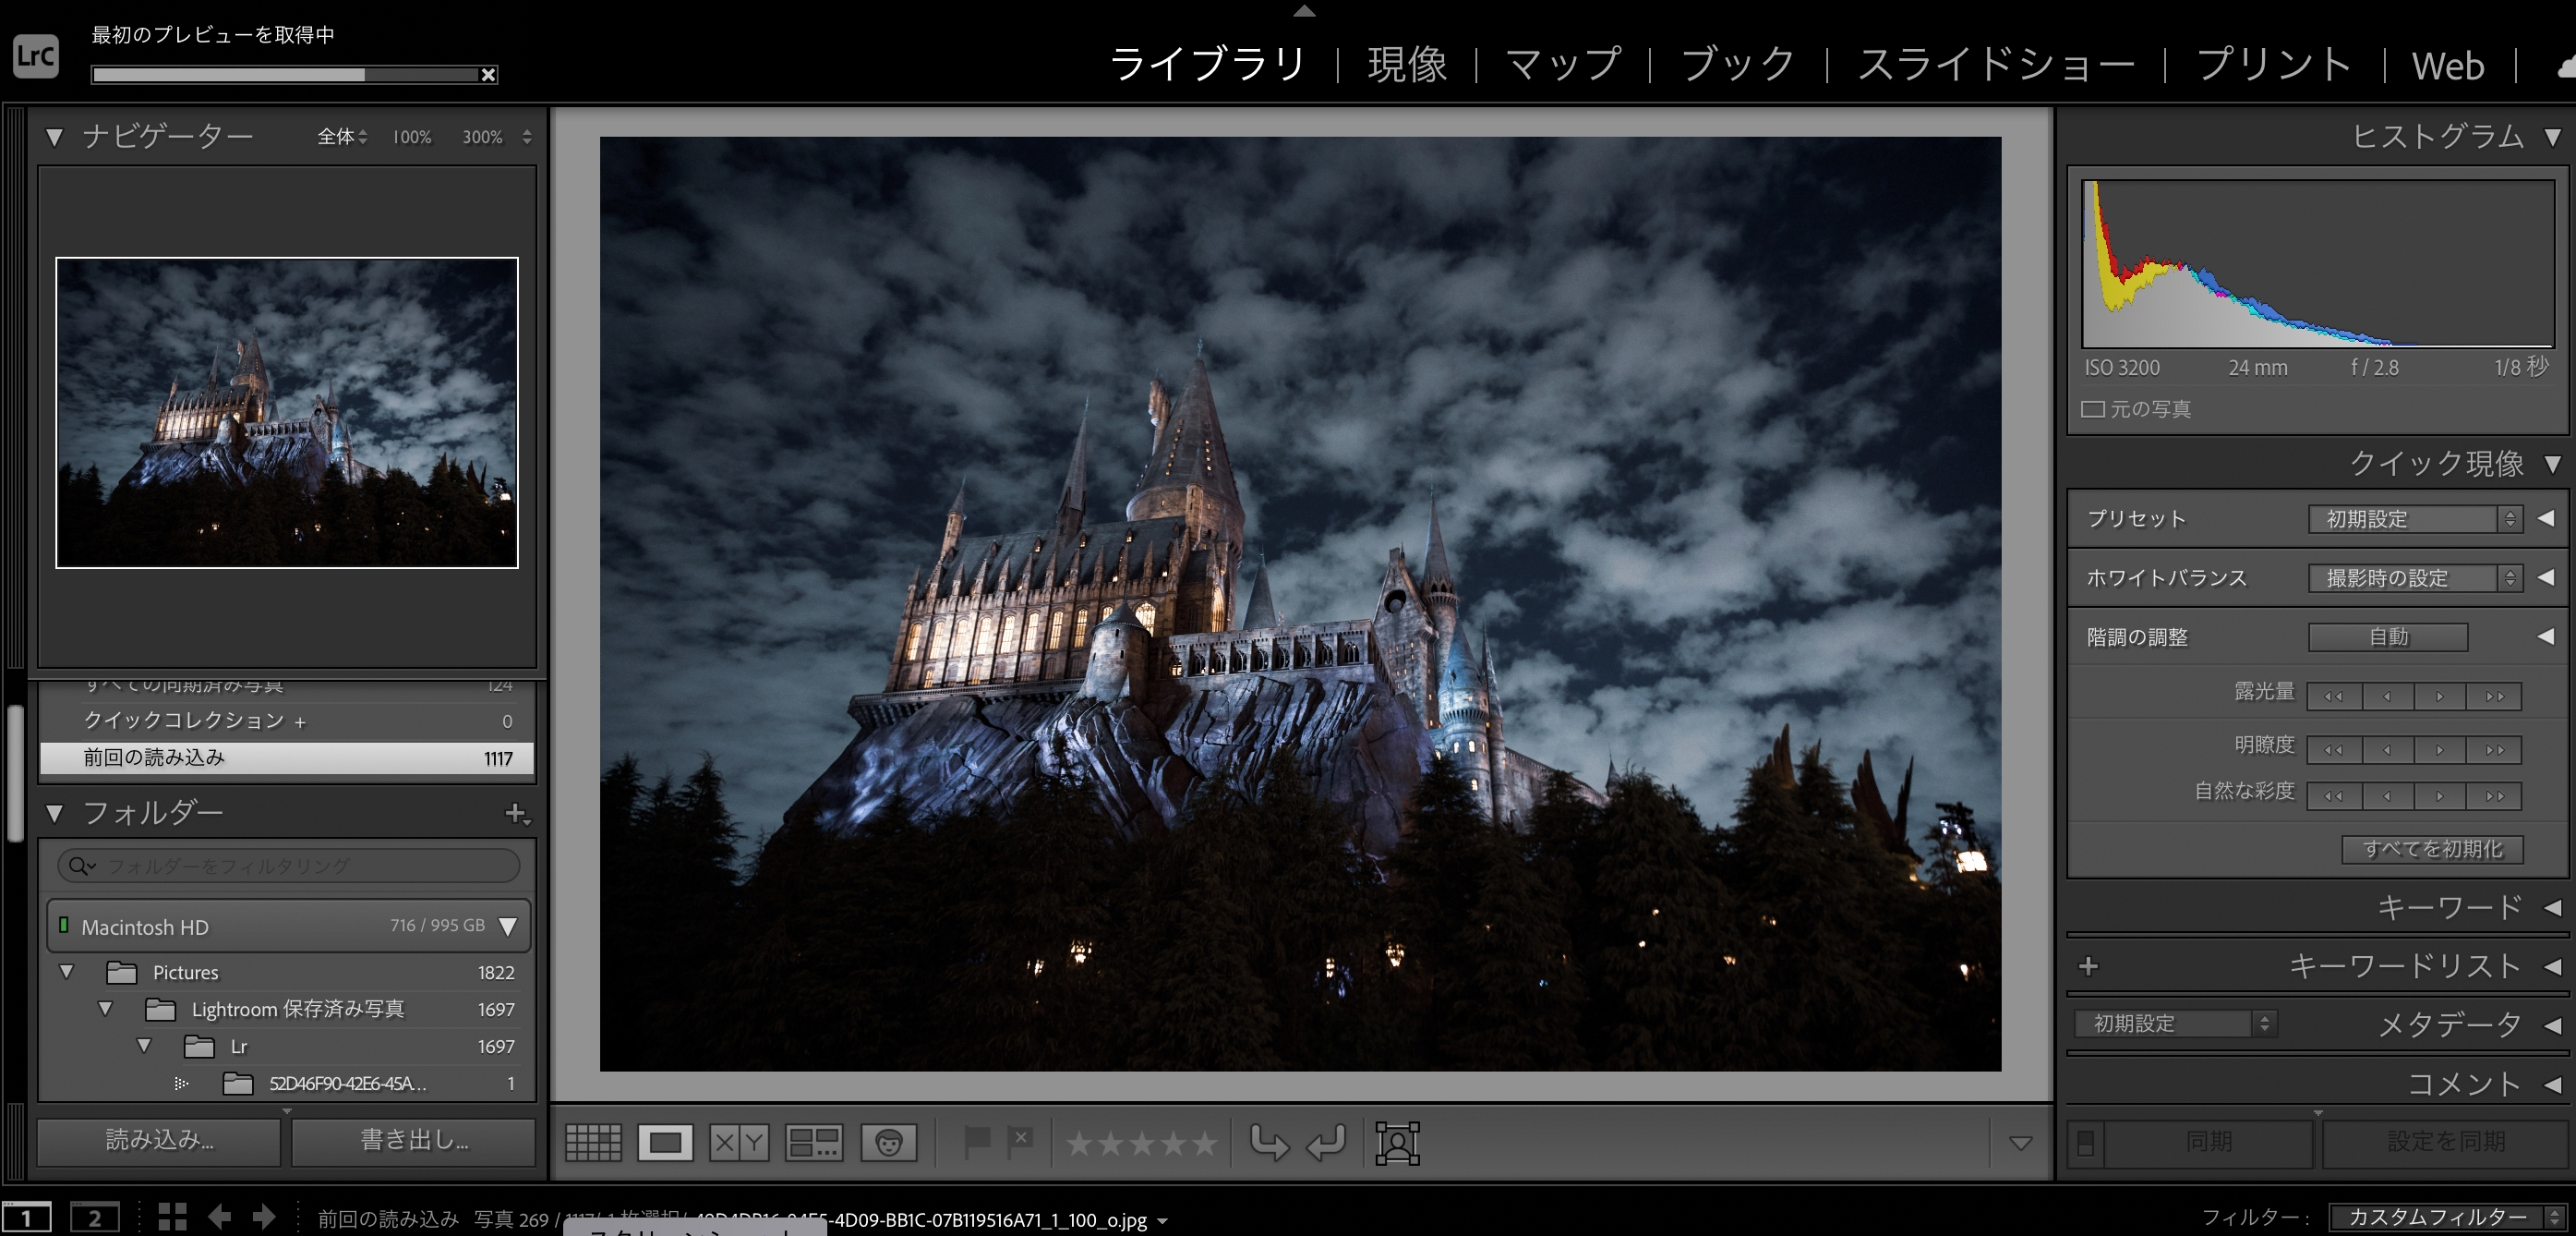Click the 書き出し export button
The height and width of the screenshot is (1236, 2576).
[x=414, y=1140]
